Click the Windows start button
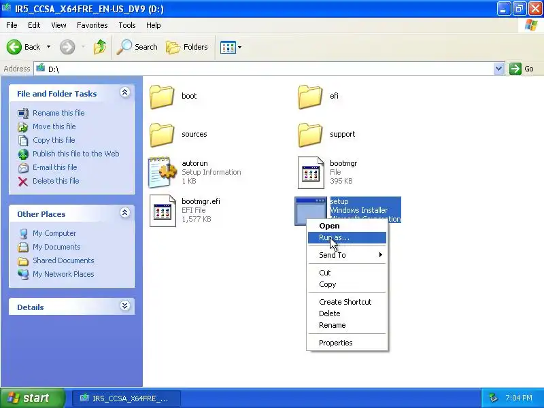544x408 pixels. tap(32, 398)
